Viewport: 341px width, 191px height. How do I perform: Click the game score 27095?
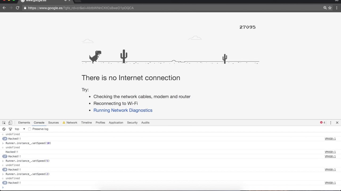point(247,27)
